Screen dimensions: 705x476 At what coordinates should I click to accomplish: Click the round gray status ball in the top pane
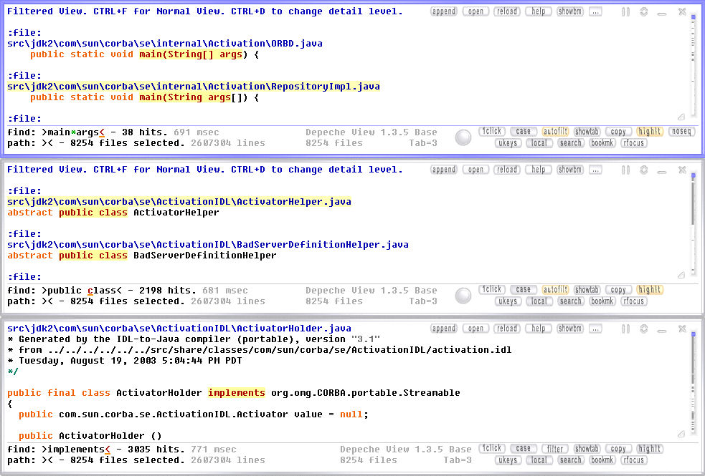[x=464, y=137]
